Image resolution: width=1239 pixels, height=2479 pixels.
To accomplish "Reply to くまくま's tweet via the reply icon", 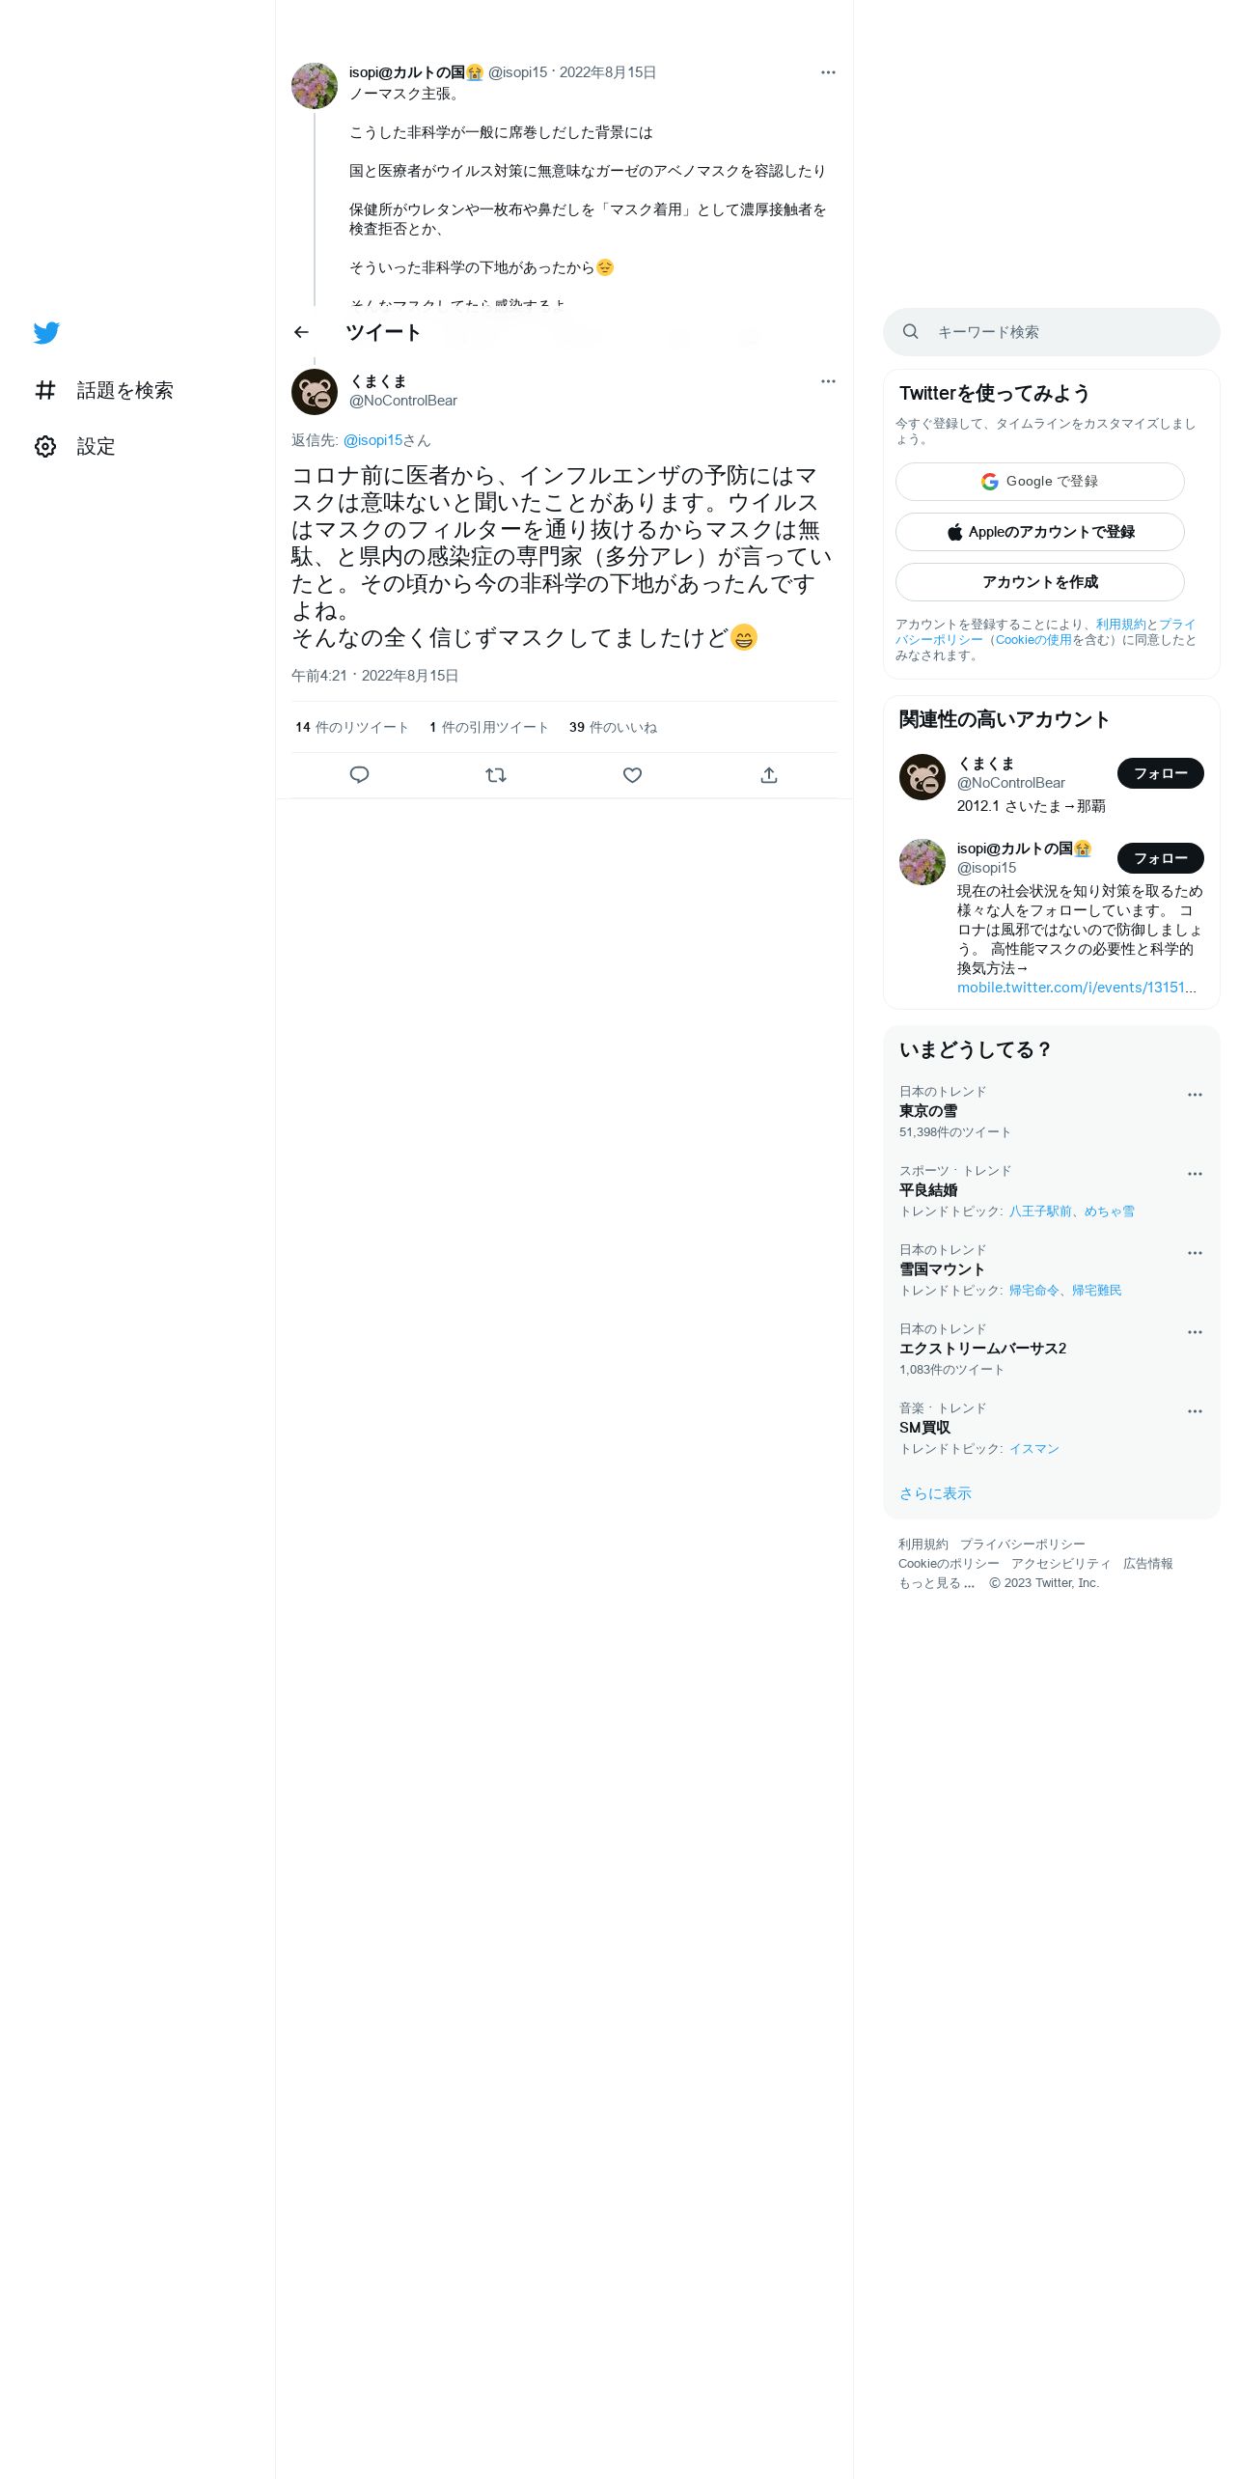I will [359, 775].
